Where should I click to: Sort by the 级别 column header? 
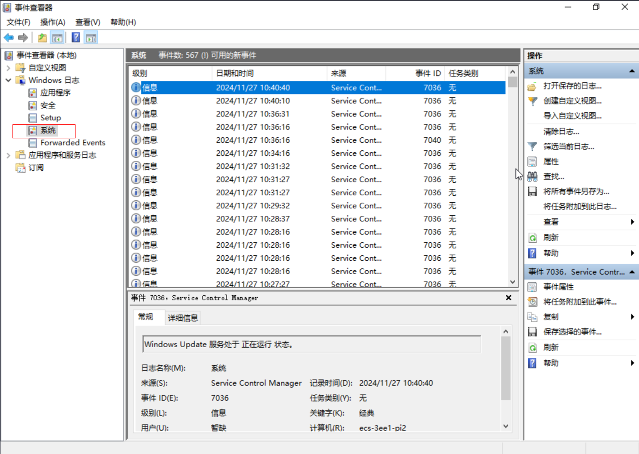click(x=170, y=73)
